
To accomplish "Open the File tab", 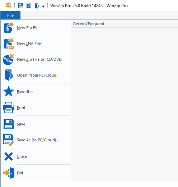I will [x=10, y=15].
